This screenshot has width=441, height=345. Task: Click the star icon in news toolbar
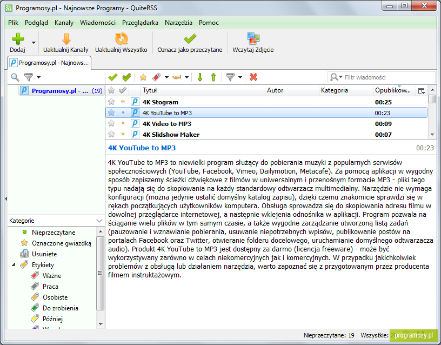(x=143, y=77)
